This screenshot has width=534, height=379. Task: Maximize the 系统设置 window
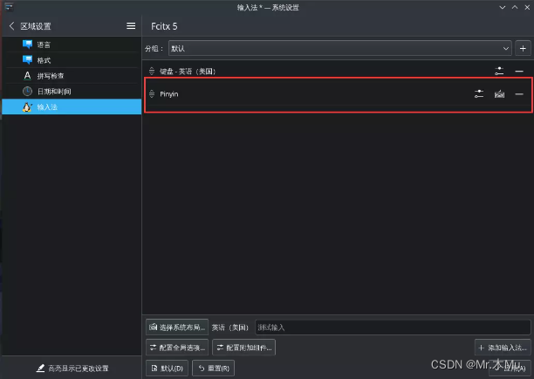tap(515, 7)
